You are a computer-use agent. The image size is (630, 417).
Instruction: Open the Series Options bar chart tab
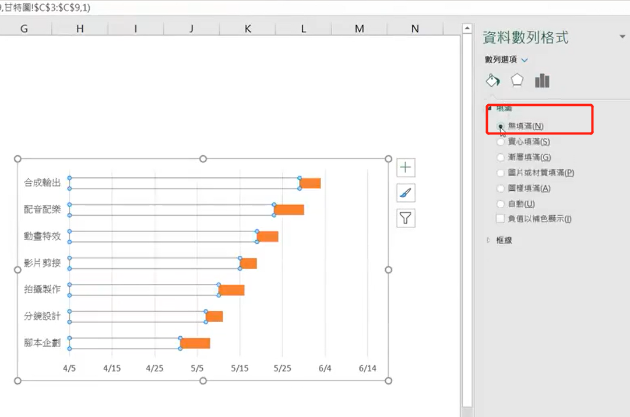542,81
